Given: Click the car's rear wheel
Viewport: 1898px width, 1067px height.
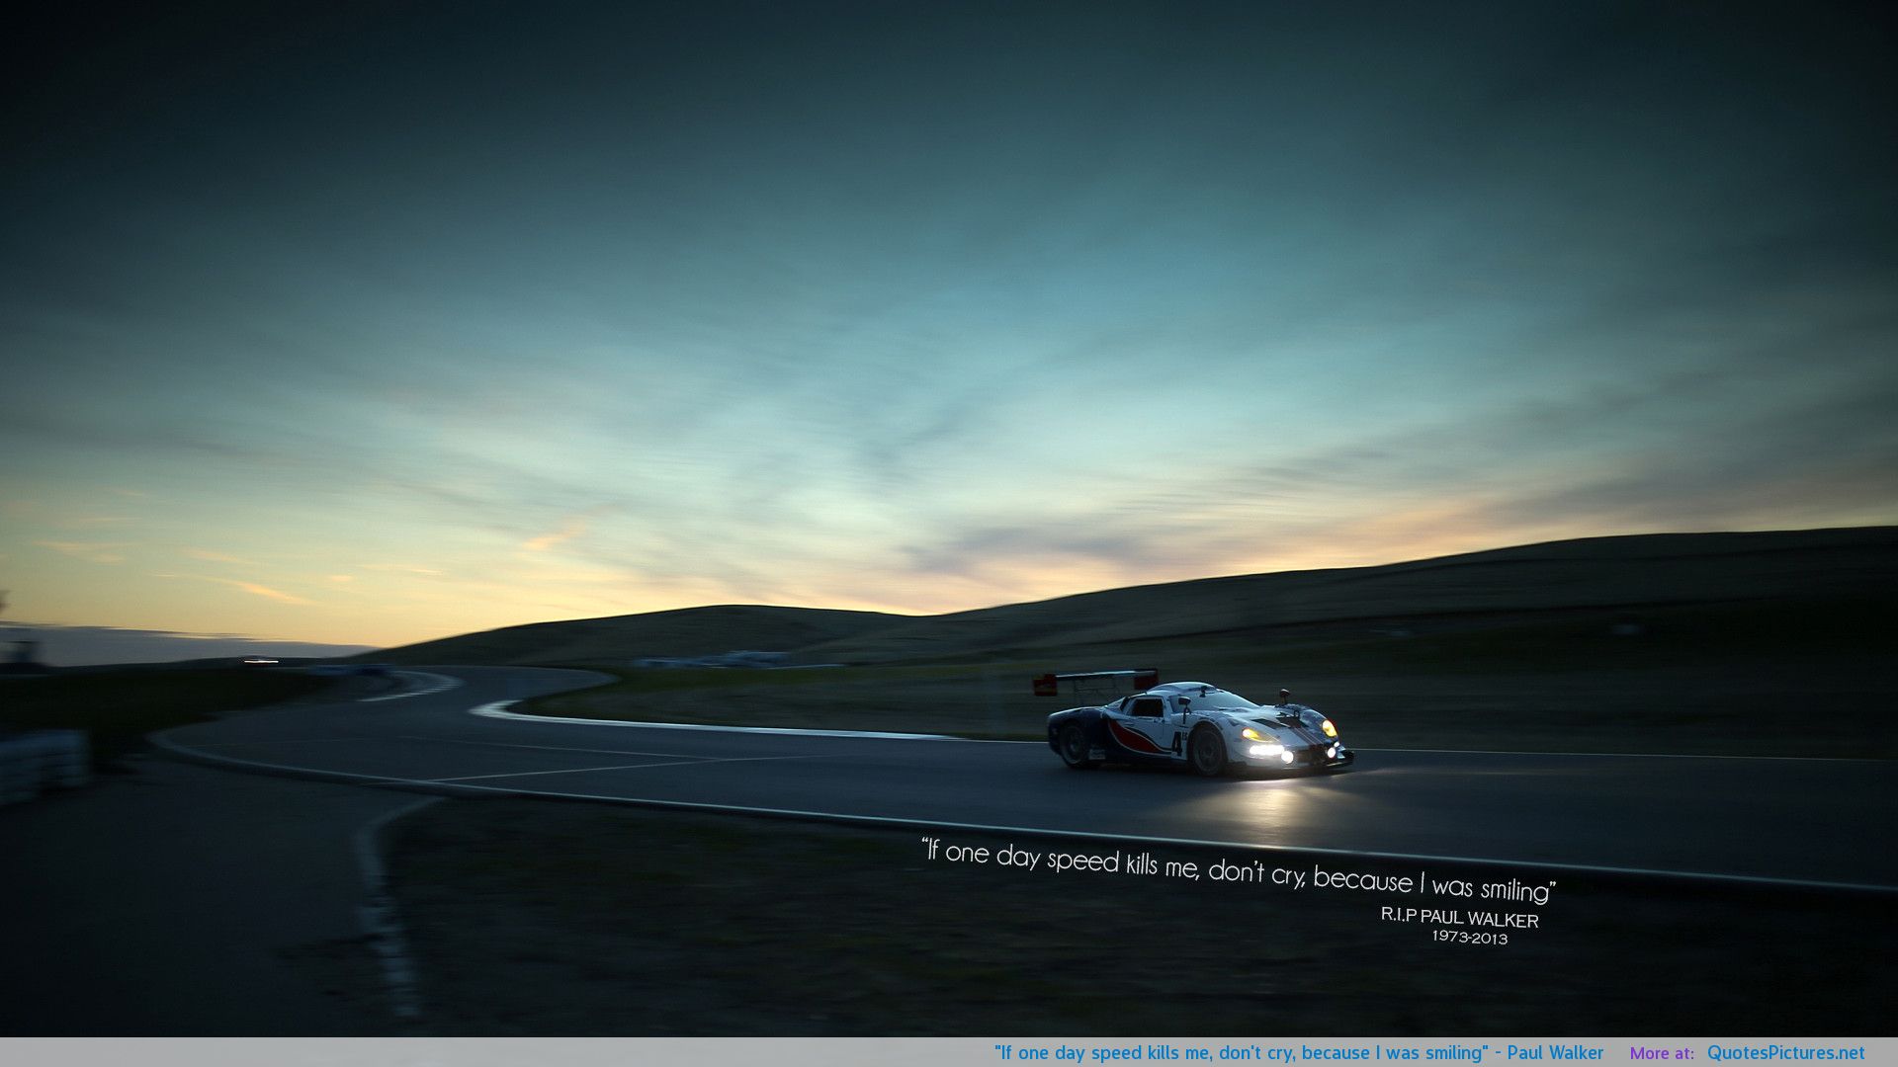Looking at the screenshot, I should (1075, 746).
